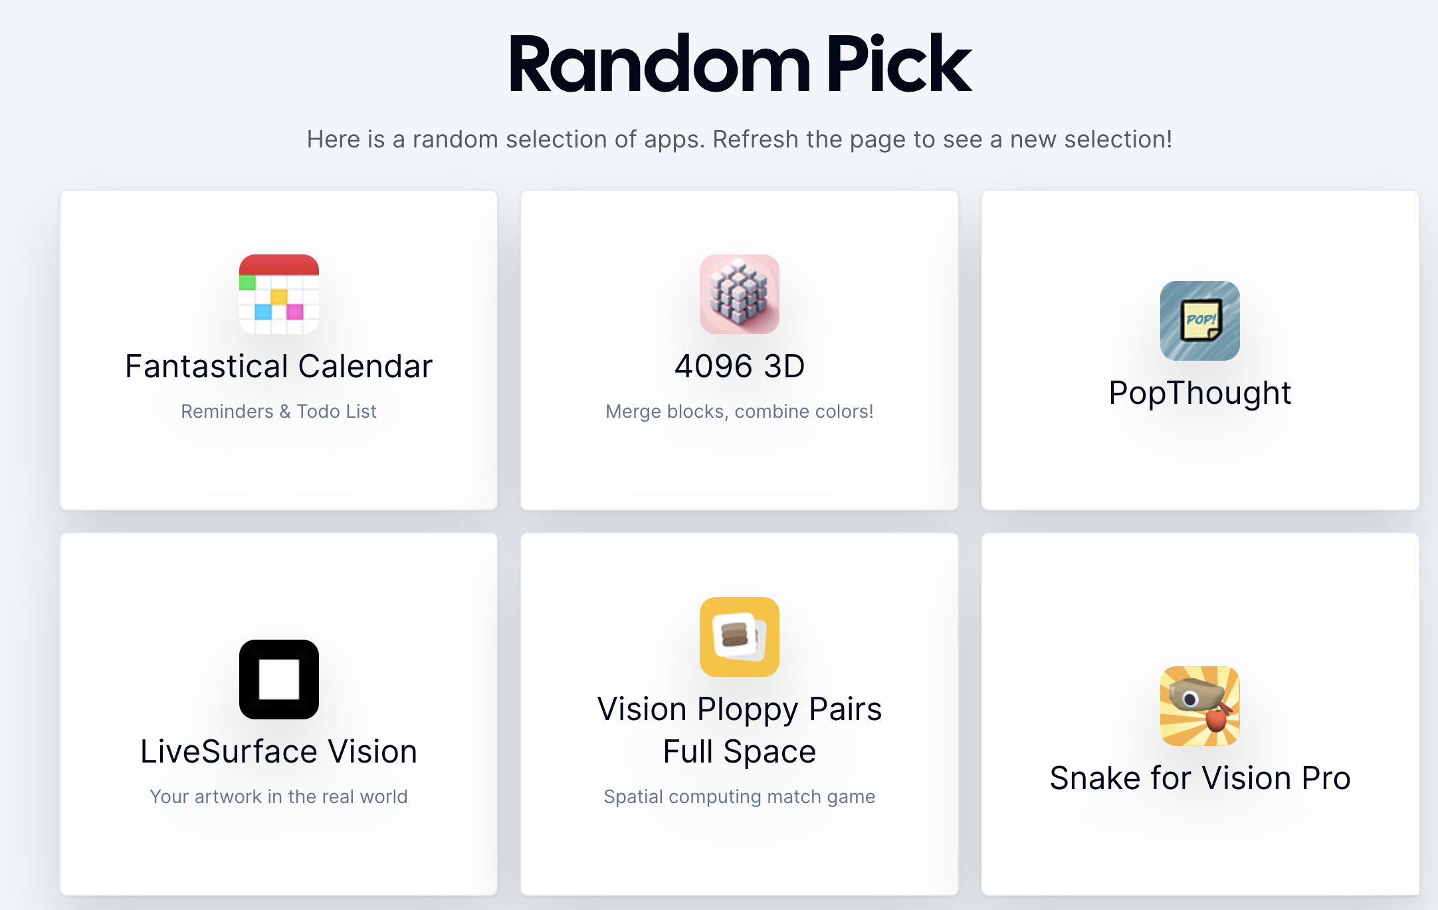The height and width of the screenshot is (910, 1438).
Task: Click the Reminders & Todo List subtitle
Action: click(x=278, y=412)
